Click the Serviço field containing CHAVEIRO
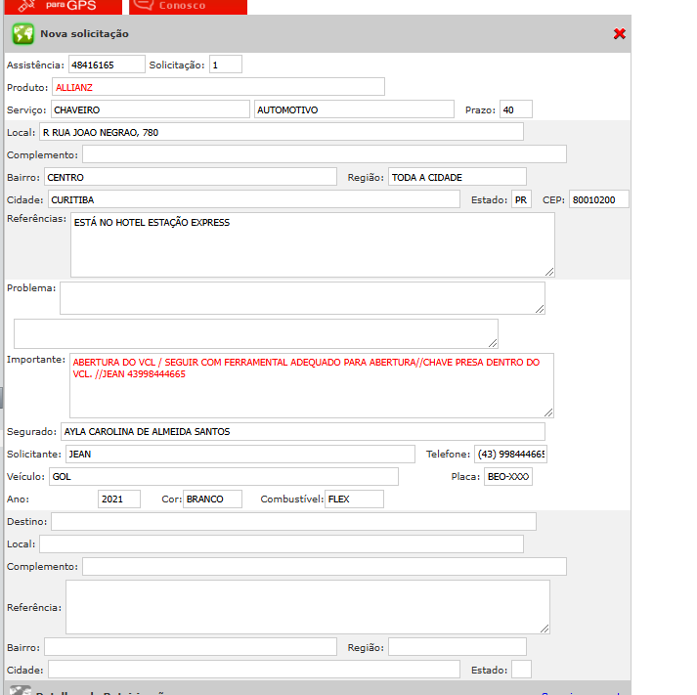The width and height of the screenshot is (697, 695). [150, 109]
